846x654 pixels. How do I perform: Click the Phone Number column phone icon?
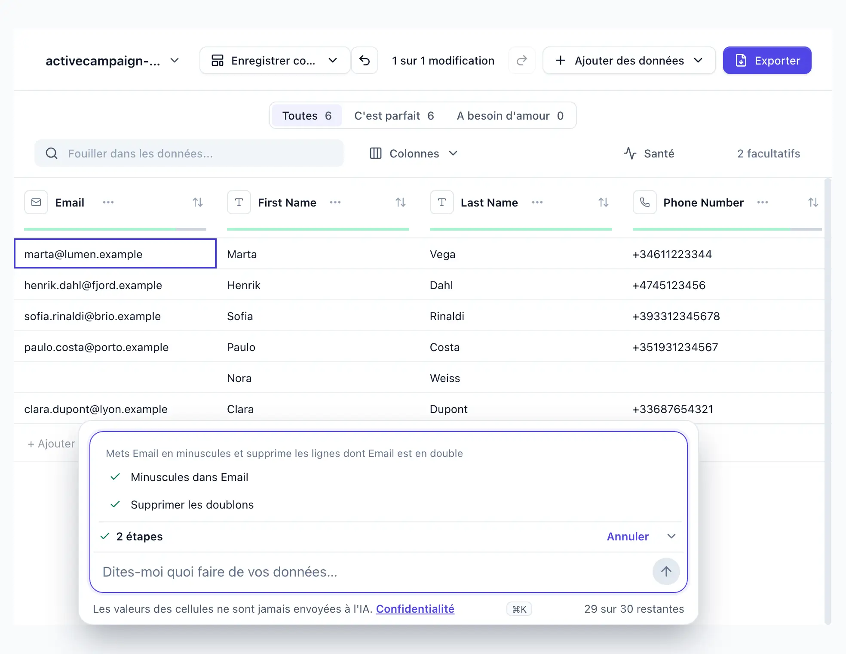[x=645, y=202]
